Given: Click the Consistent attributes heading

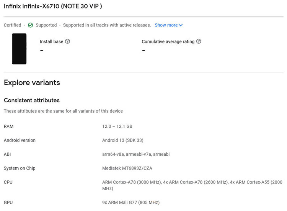Looking at the screenshot, I should [31, 100].
